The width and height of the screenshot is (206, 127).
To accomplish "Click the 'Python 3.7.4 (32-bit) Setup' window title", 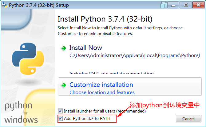I will click(39, 5).
